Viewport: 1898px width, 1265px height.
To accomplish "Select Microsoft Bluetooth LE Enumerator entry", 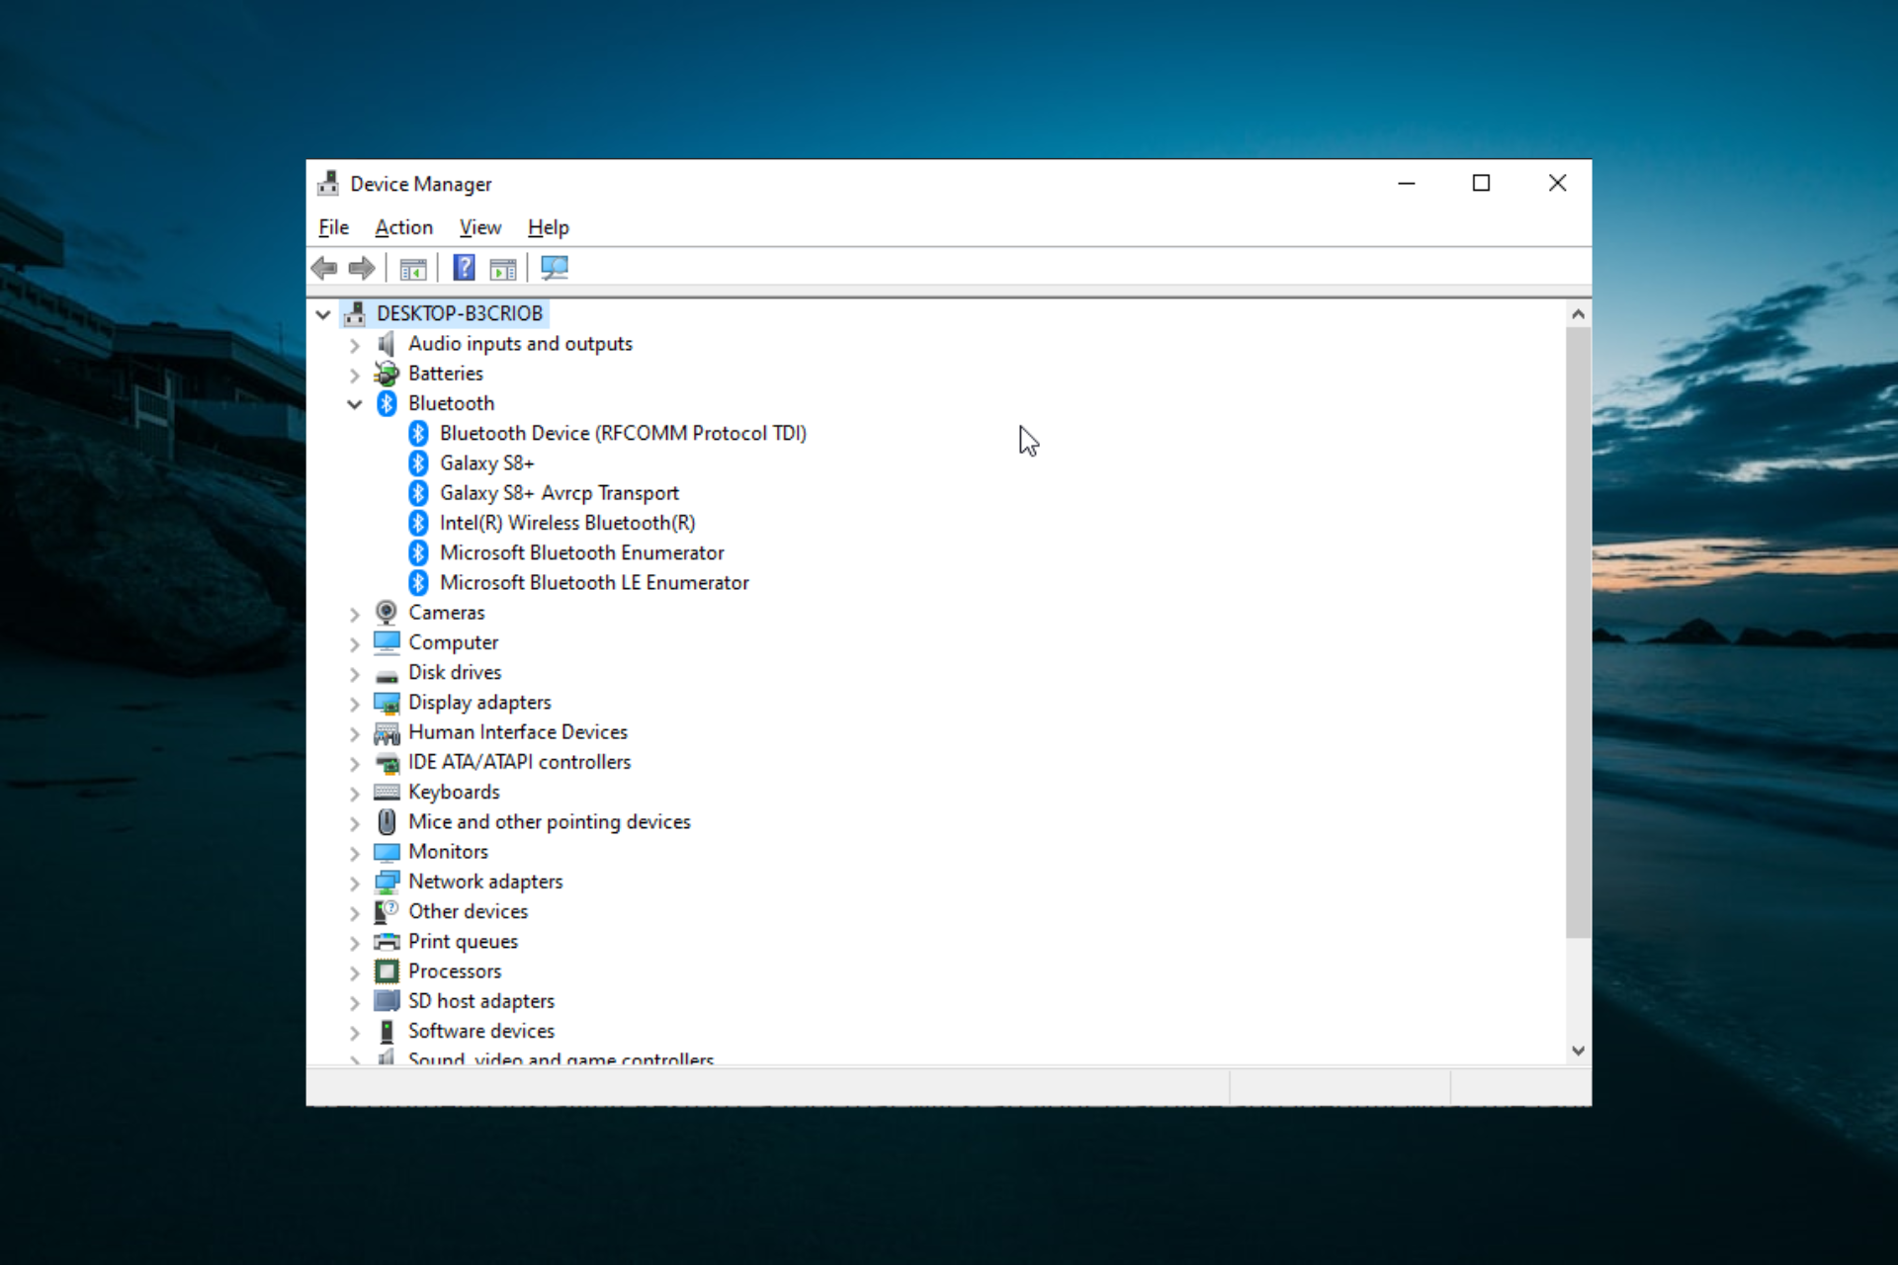I will [593, 583].
